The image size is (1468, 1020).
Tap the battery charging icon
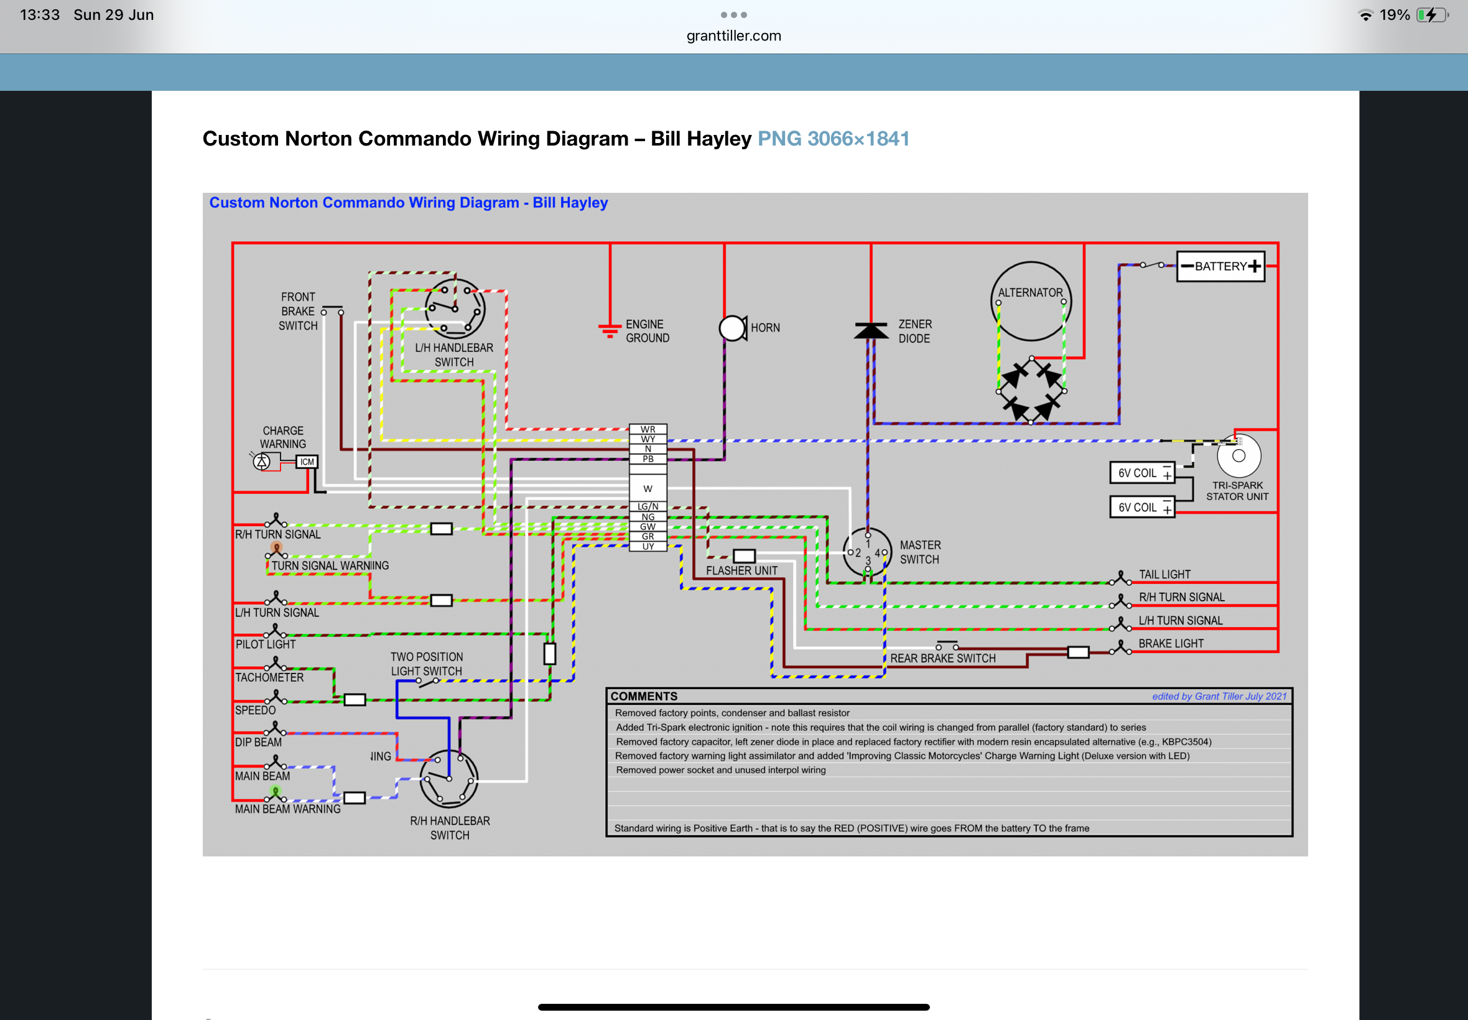pos(1431,15)
